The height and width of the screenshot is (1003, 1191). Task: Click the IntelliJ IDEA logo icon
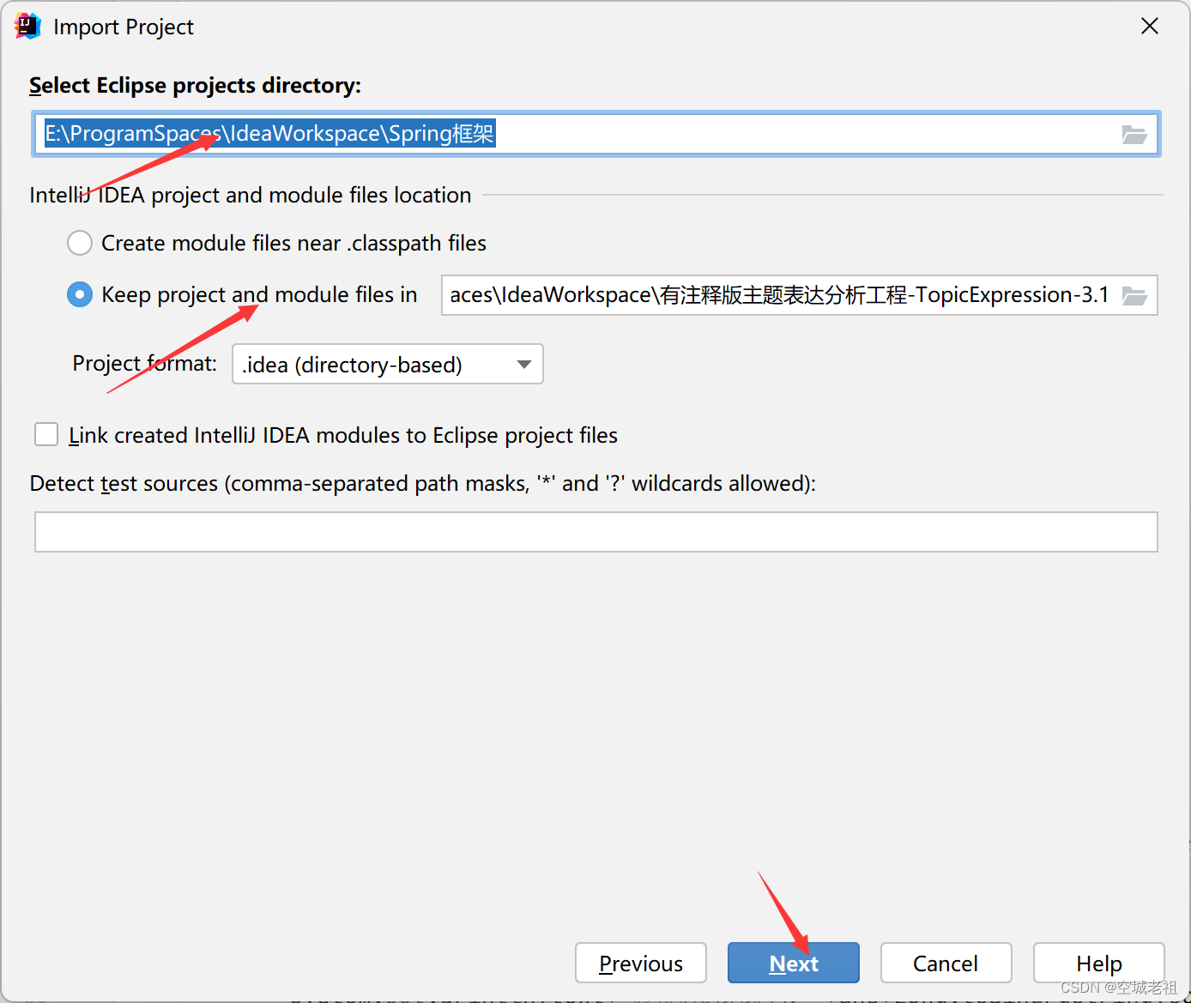pos(26,26)
